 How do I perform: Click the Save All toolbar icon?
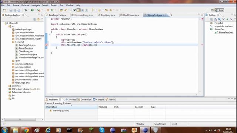(x=15, y=10)
